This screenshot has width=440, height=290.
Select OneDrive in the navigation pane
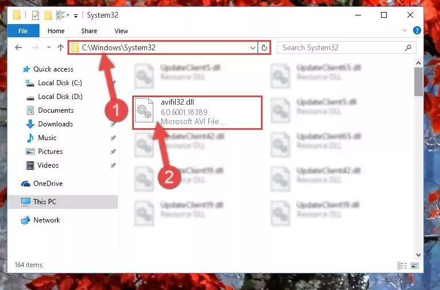(48, 184)
